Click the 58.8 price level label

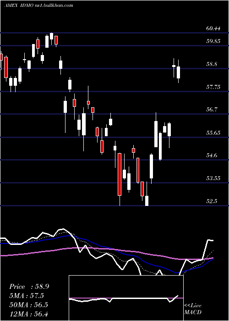212,64
